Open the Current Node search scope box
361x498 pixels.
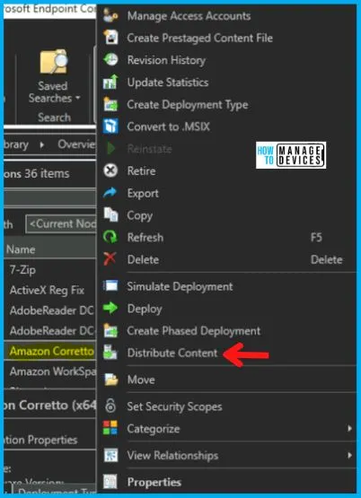(x=61, y=224)
